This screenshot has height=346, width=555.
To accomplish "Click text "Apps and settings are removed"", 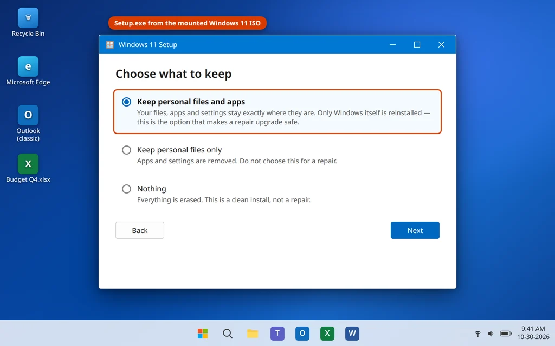I will click(187, 161).
